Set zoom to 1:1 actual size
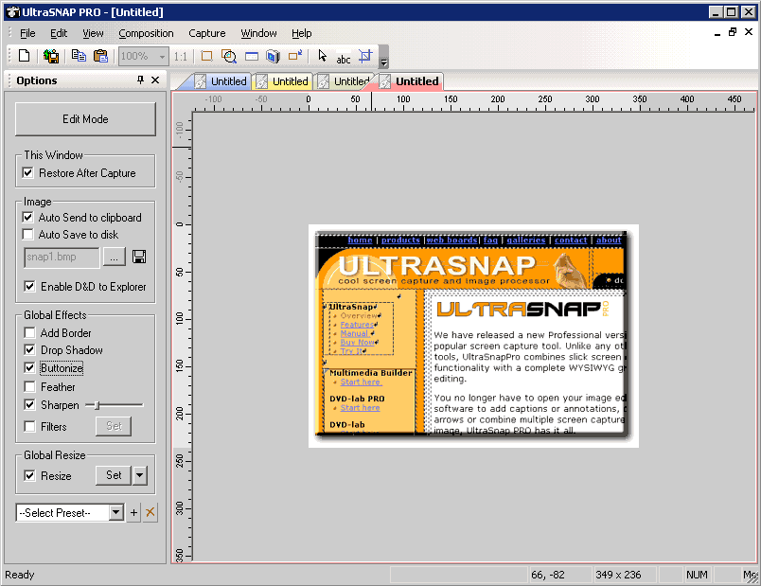This screenshot has height=586, width=761. tap(181, 56)
